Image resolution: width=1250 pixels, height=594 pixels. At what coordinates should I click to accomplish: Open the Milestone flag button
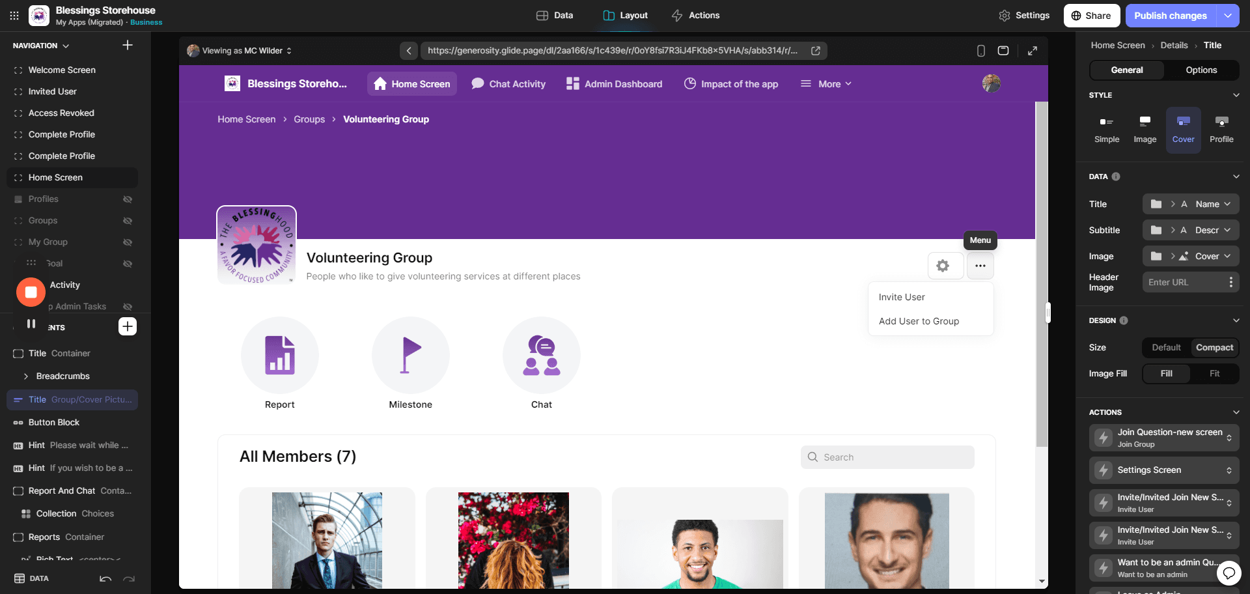pos(411,356)
